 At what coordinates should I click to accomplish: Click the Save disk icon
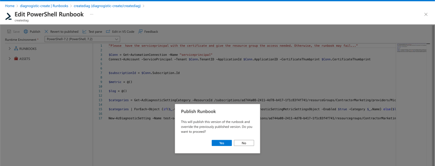coord(9,31)
